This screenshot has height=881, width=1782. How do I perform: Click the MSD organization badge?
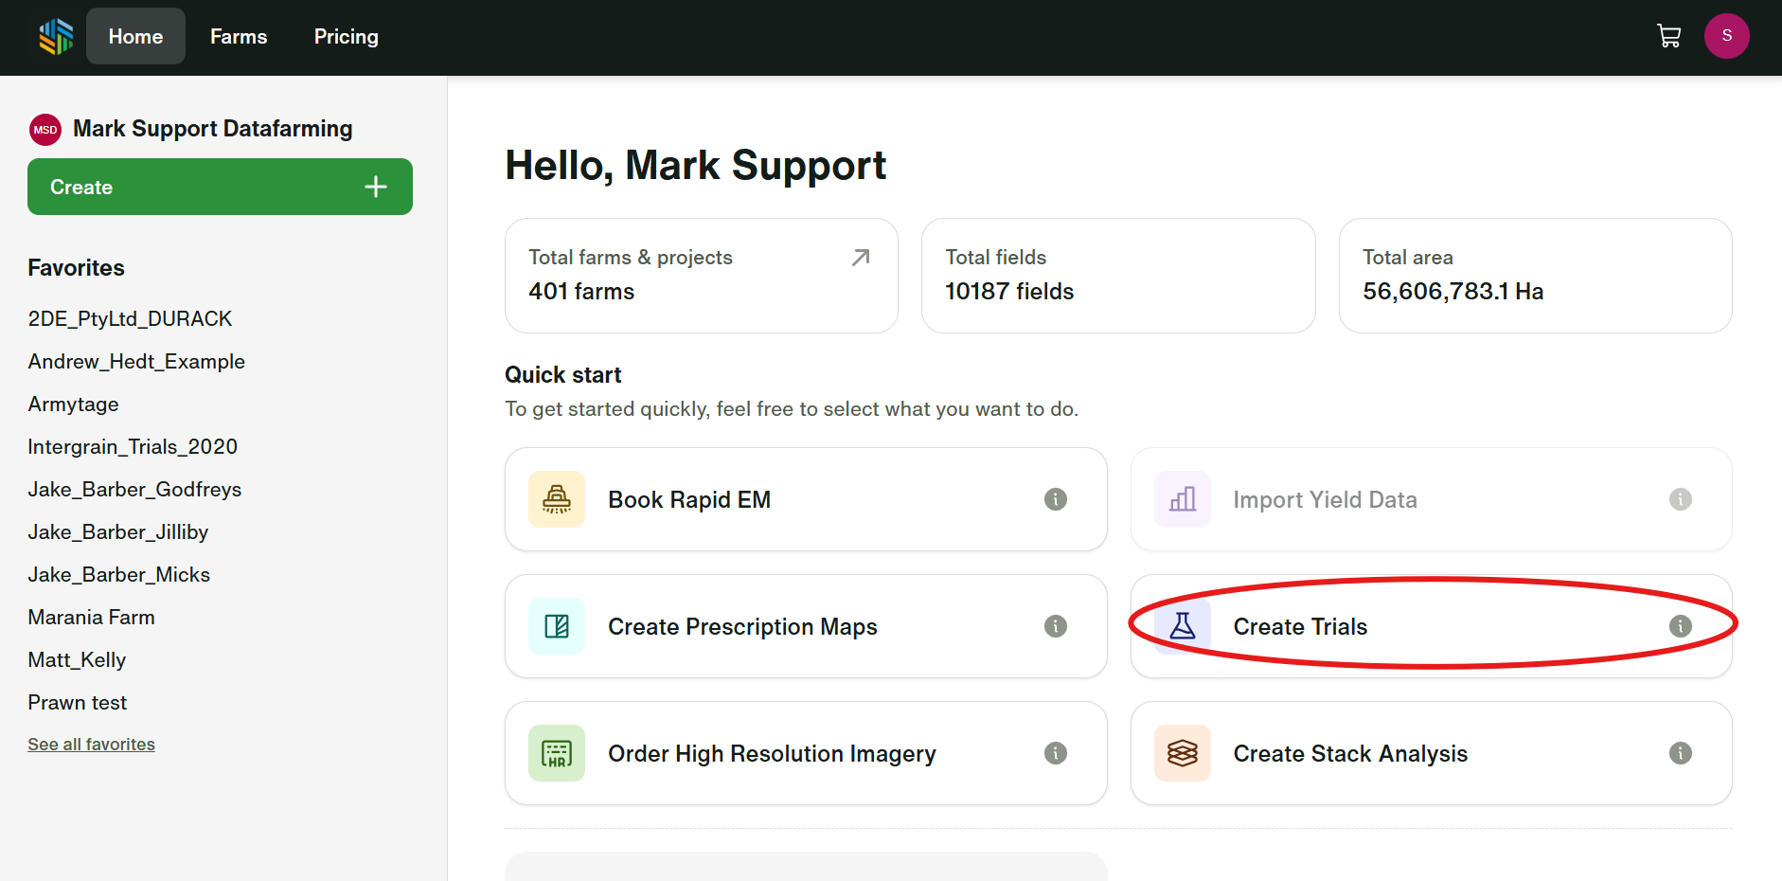click(x=45, y=130)
